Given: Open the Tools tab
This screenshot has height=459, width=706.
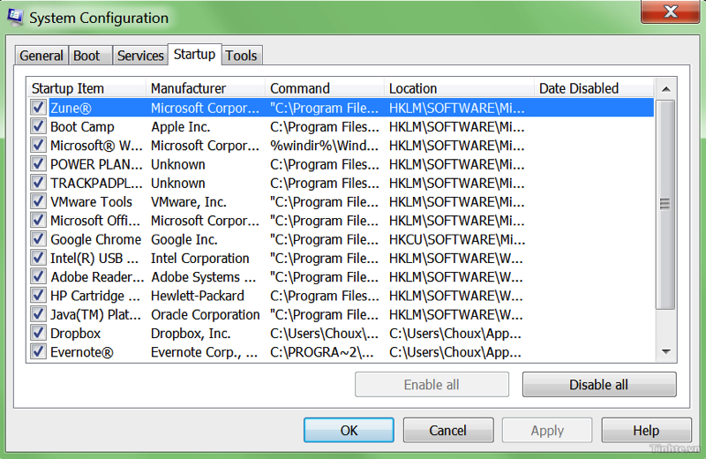Looking at the screenshot, I should pos(241,56).
